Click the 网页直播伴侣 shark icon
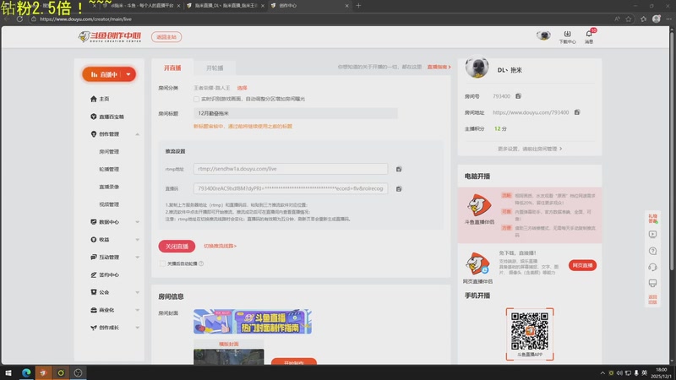Screen dimensions: 676x380 click(477, 263)
